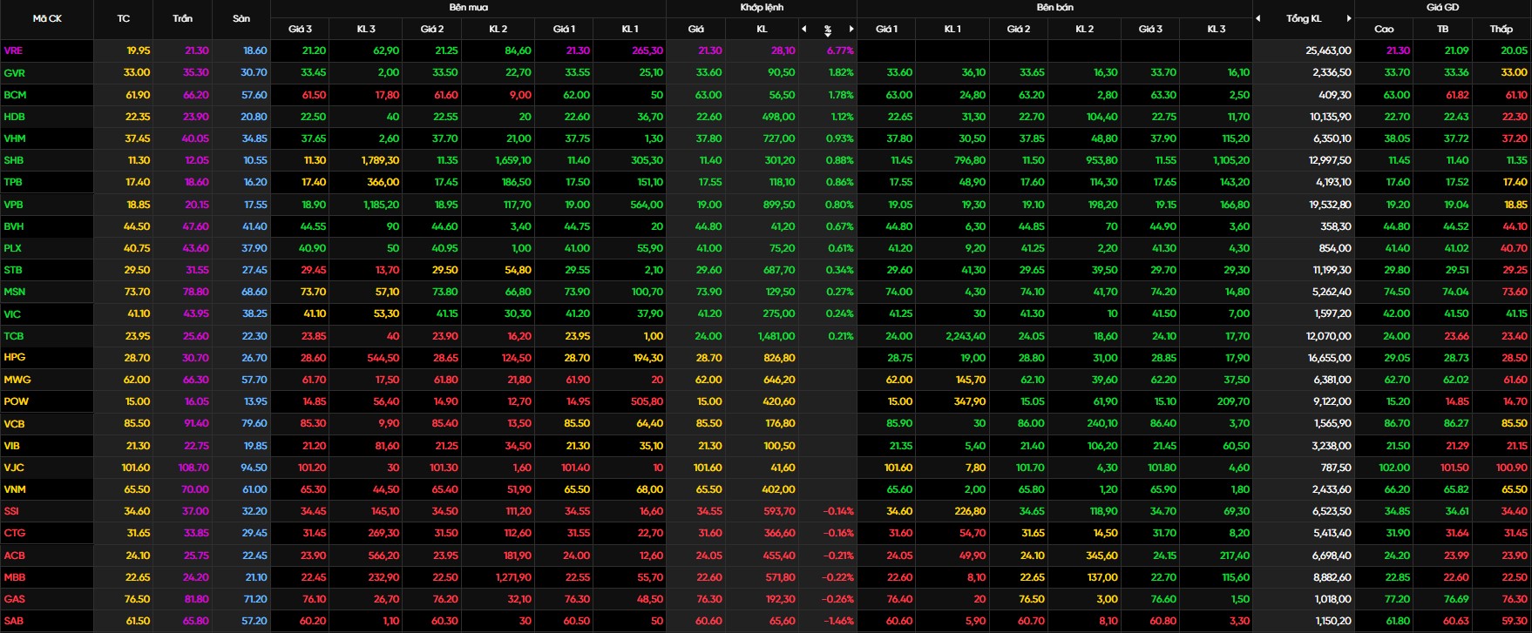Open the HDB stock ticker
The width and height of the screenshot is (1532, 633).
point(14,116)
